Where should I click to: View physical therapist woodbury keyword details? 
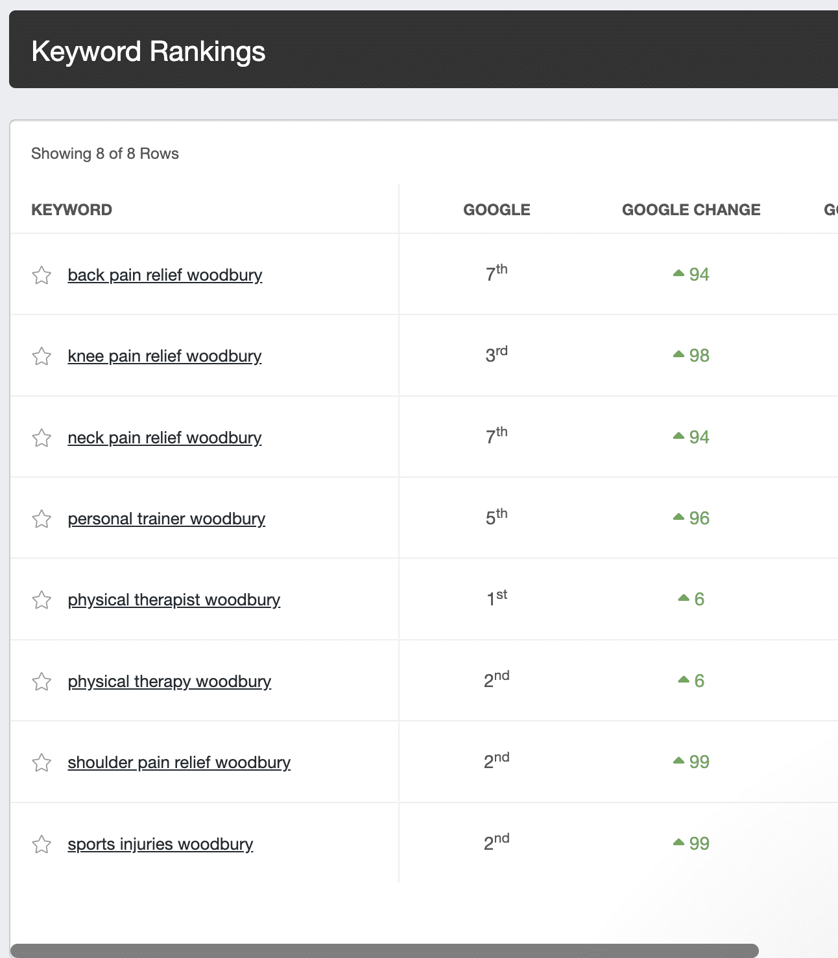[x=174, y=600]
